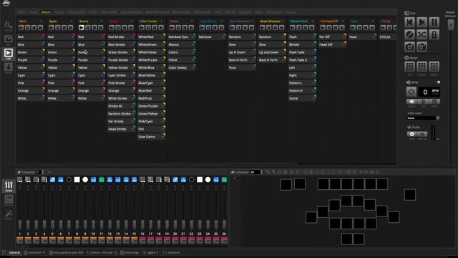Open the Effects magic wand panel
458x258 pixels.
point(9,214)
